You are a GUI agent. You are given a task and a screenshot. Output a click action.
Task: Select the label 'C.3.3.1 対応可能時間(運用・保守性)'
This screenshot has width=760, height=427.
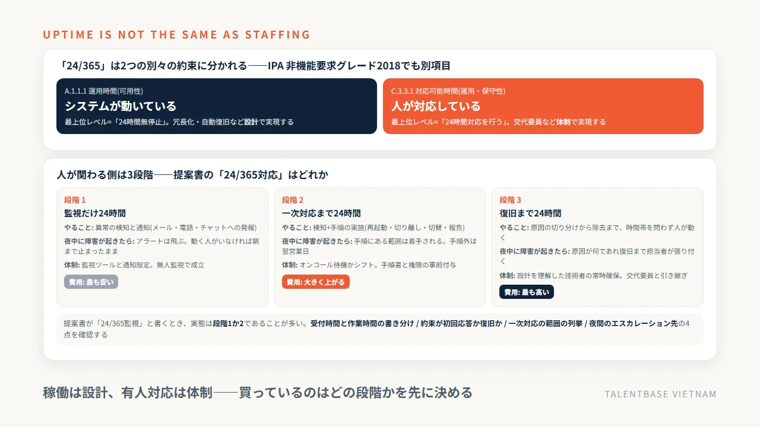click(x=448, y=91)
